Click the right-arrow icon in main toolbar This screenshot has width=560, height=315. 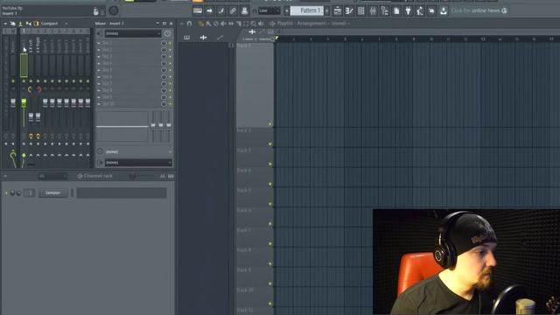pos(209,10)
